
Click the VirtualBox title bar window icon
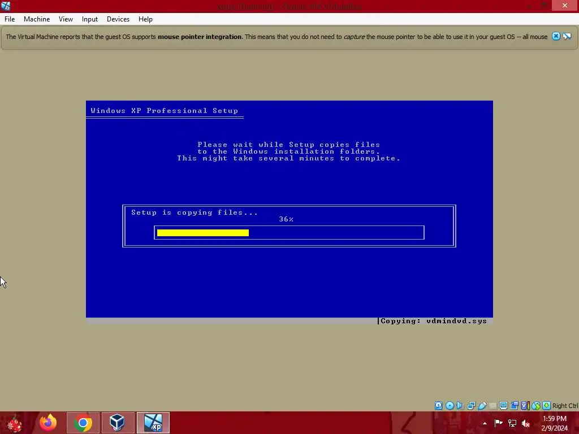(6, 6)
